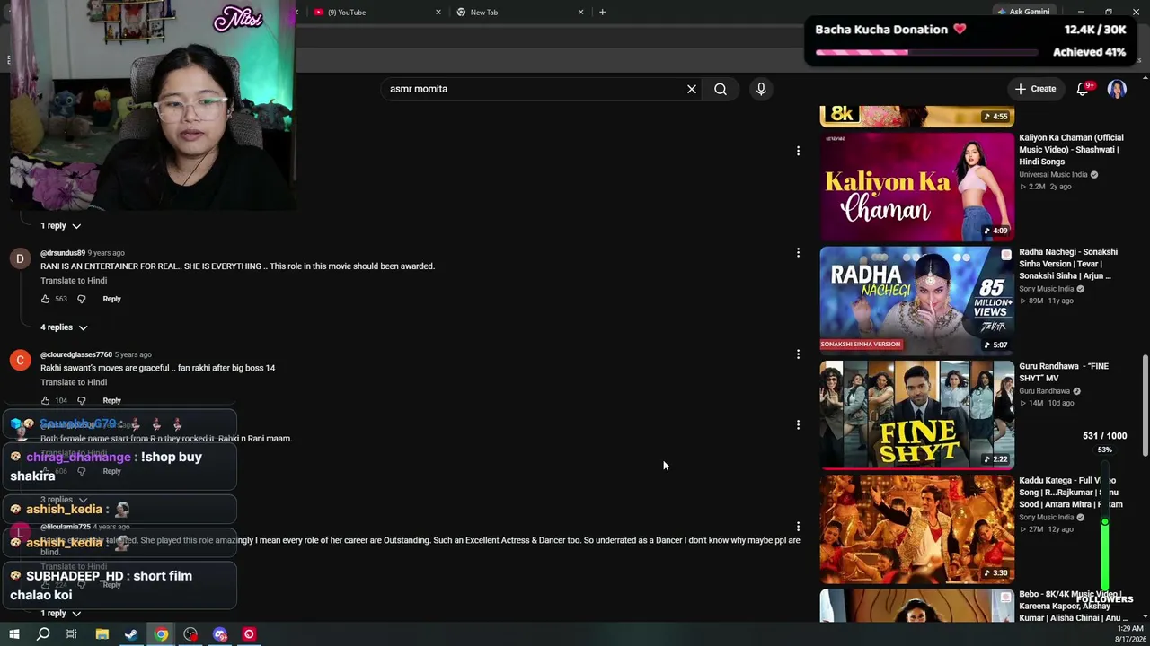
Task: Close the '(9) YouTube' tab
Action: (x=438, y=12)
